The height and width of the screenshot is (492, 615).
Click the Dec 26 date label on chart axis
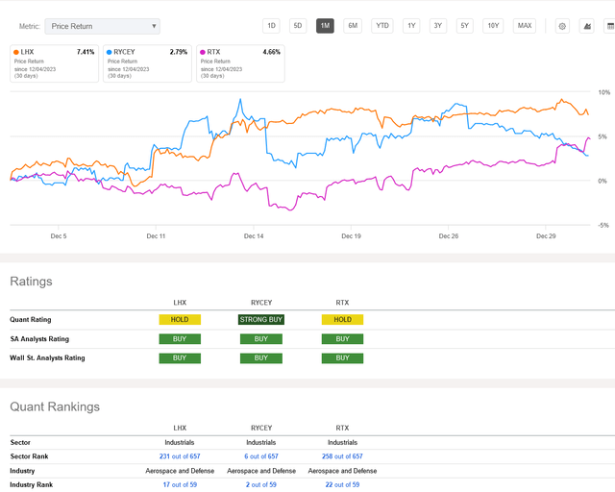point(449,235)
